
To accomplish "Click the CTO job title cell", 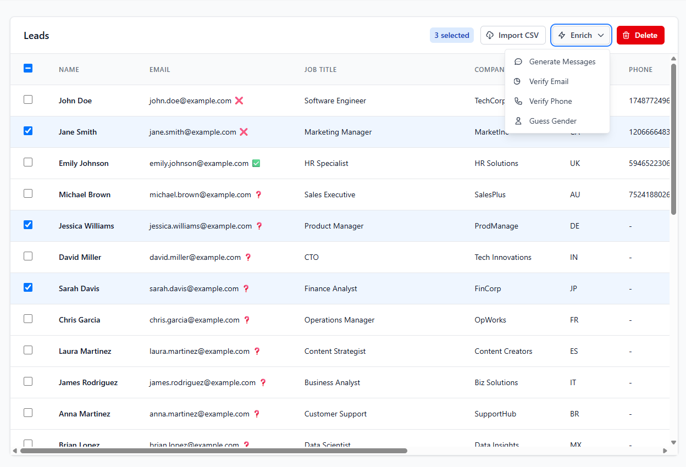I will coord(312,257).
